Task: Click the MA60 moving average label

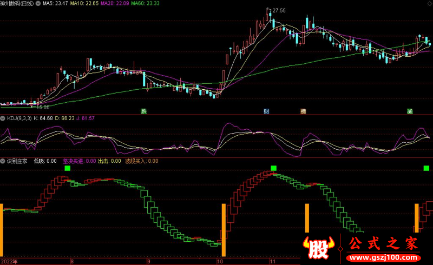Action: 145,3
